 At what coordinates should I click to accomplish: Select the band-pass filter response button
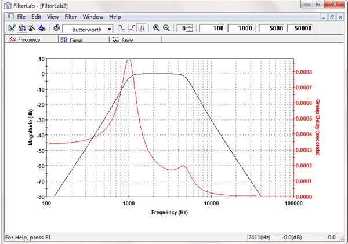tap(141, 28)
